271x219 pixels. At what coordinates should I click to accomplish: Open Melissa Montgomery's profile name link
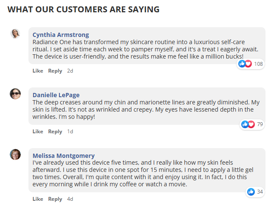point(64,156)
